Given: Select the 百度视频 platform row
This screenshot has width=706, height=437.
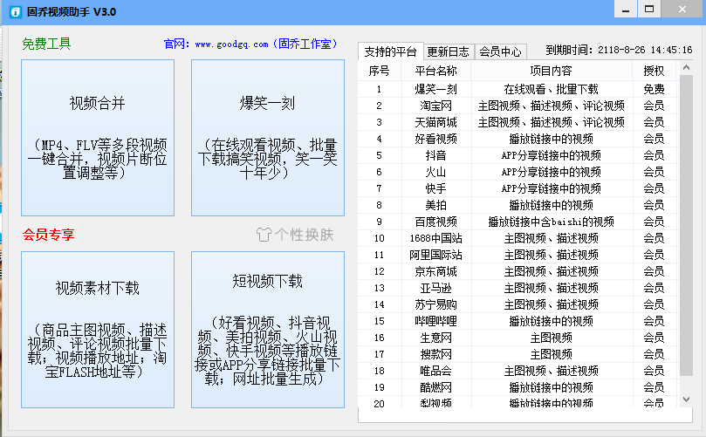Looking at the screenshot, I should click(518, 222).
